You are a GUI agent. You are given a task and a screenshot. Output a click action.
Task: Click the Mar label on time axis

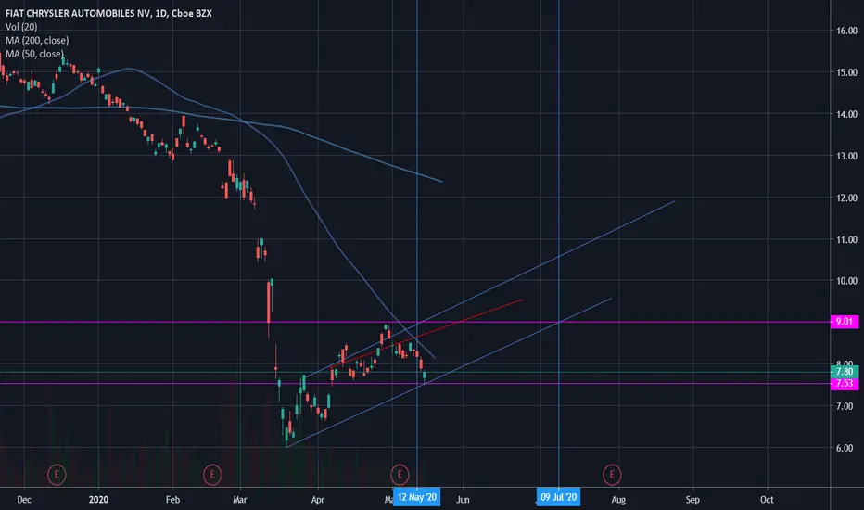[240, 500]
